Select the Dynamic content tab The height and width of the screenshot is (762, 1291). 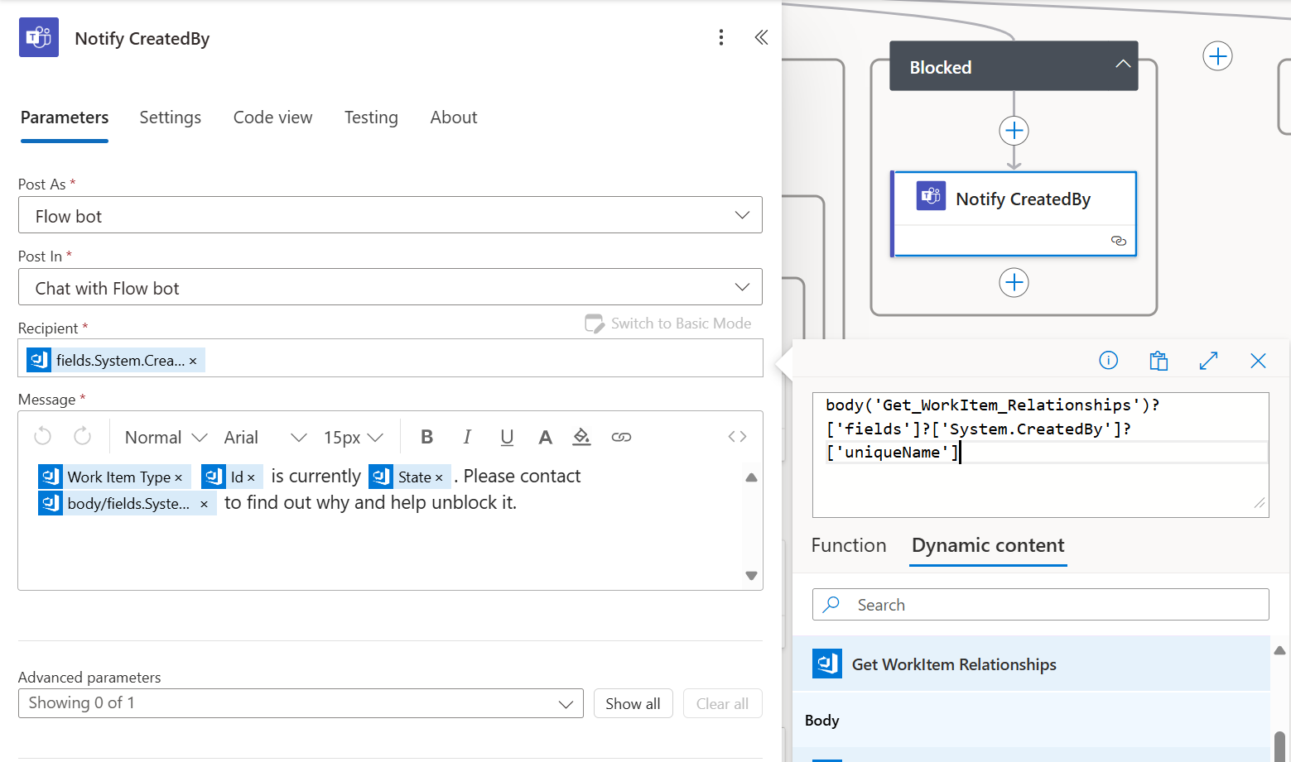988,545
